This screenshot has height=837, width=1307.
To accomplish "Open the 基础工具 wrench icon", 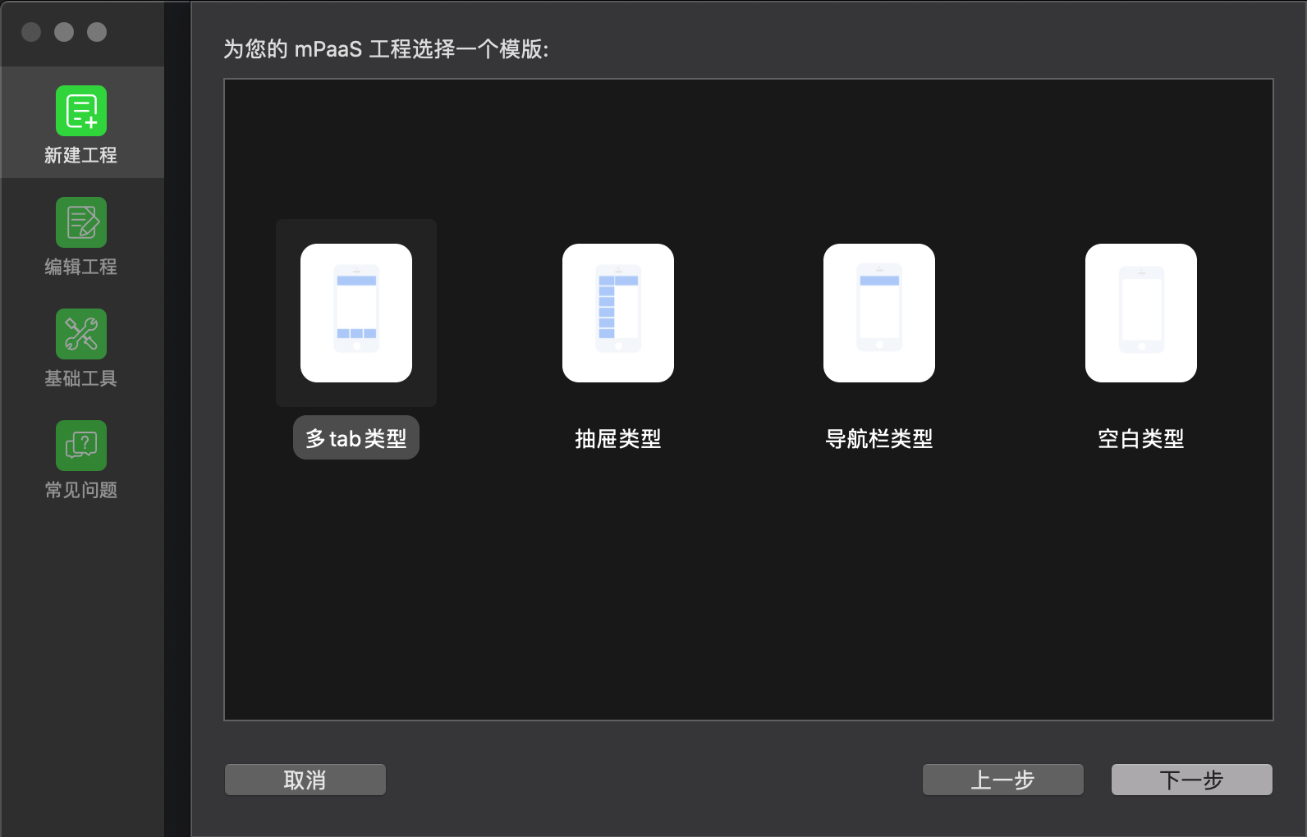I will (x=81, y=334).
